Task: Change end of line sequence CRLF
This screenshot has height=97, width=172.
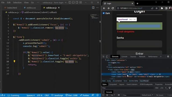Action: point(47,95)
